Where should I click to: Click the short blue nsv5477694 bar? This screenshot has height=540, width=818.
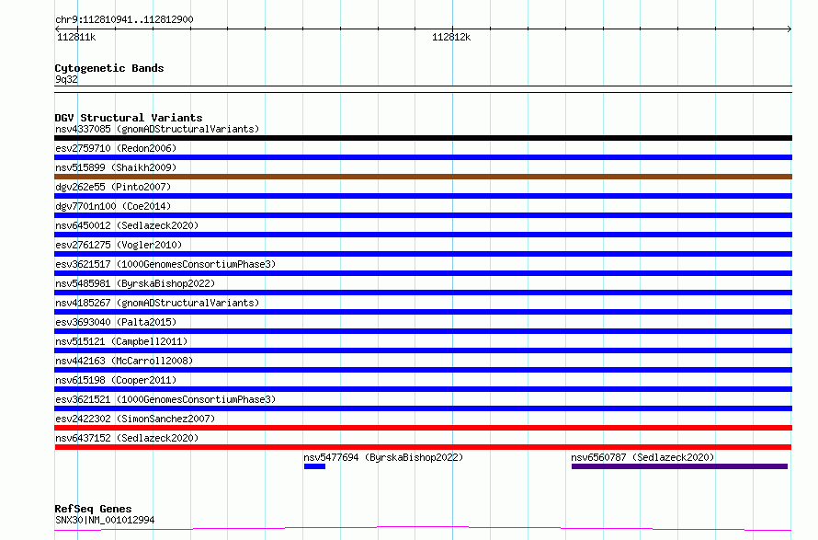pyautogui.click(x=314, y=466)
